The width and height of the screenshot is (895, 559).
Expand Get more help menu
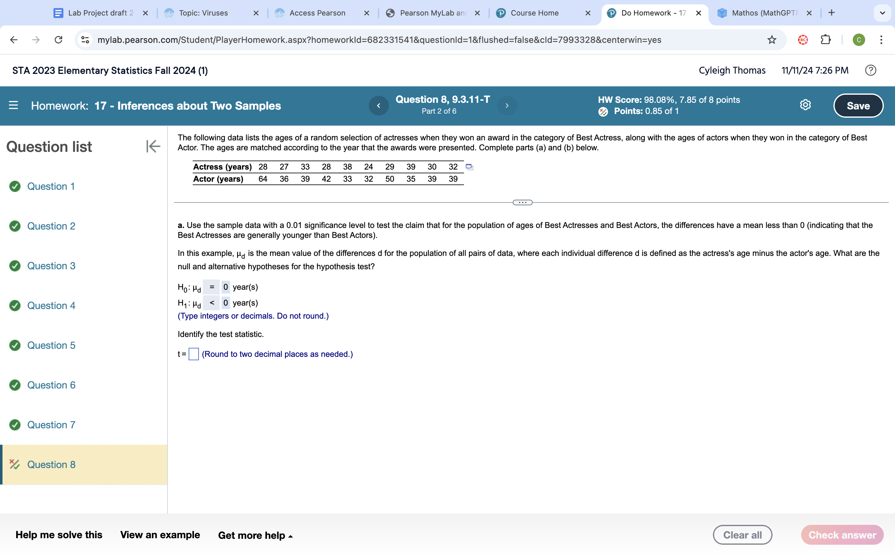click(255, 535)
